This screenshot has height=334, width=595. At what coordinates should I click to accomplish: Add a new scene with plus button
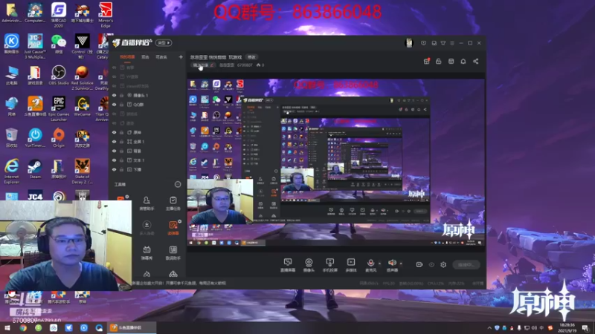point(181,57)
